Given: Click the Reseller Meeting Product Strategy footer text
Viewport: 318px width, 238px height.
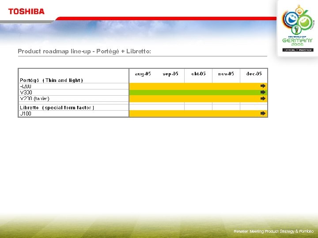Looking at the screenshot, I should (x=273, y=231).
